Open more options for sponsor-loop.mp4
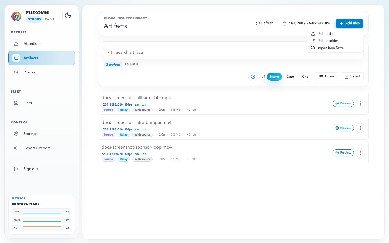This screenshot has width=389, height=243. (x=360, y=153)
